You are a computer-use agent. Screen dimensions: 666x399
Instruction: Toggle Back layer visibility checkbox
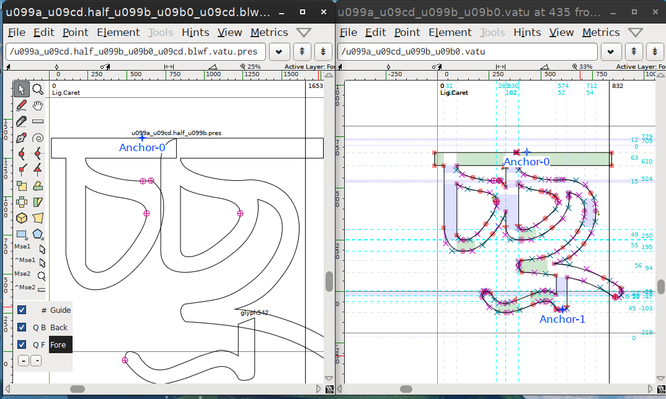point(22,327)
